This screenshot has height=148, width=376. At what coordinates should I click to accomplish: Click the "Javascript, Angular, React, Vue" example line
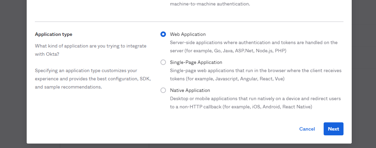point(227,79)
